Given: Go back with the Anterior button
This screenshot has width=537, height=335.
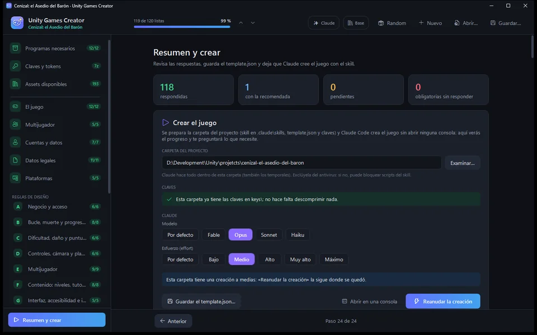Looking at the screenshot, I should [173, 321].
